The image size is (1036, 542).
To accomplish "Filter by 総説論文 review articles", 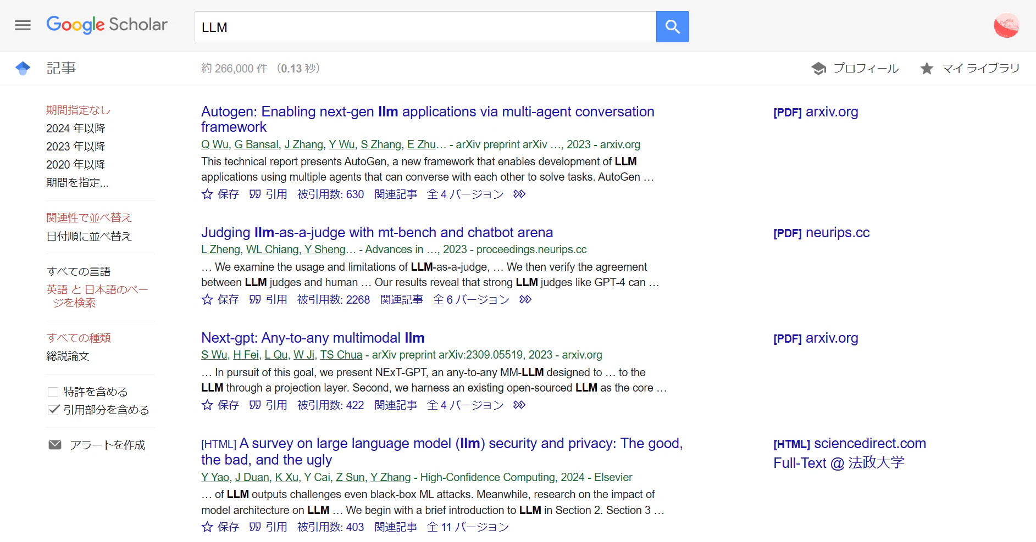I will pos(68,356).
